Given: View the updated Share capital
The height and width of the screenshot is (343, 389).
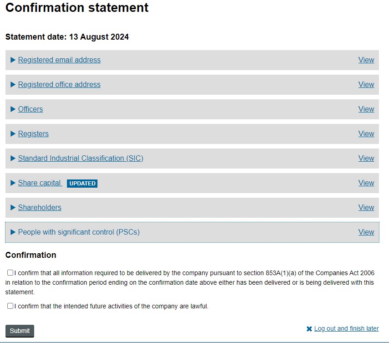Looking at the screenshot, I should (366, 183).
